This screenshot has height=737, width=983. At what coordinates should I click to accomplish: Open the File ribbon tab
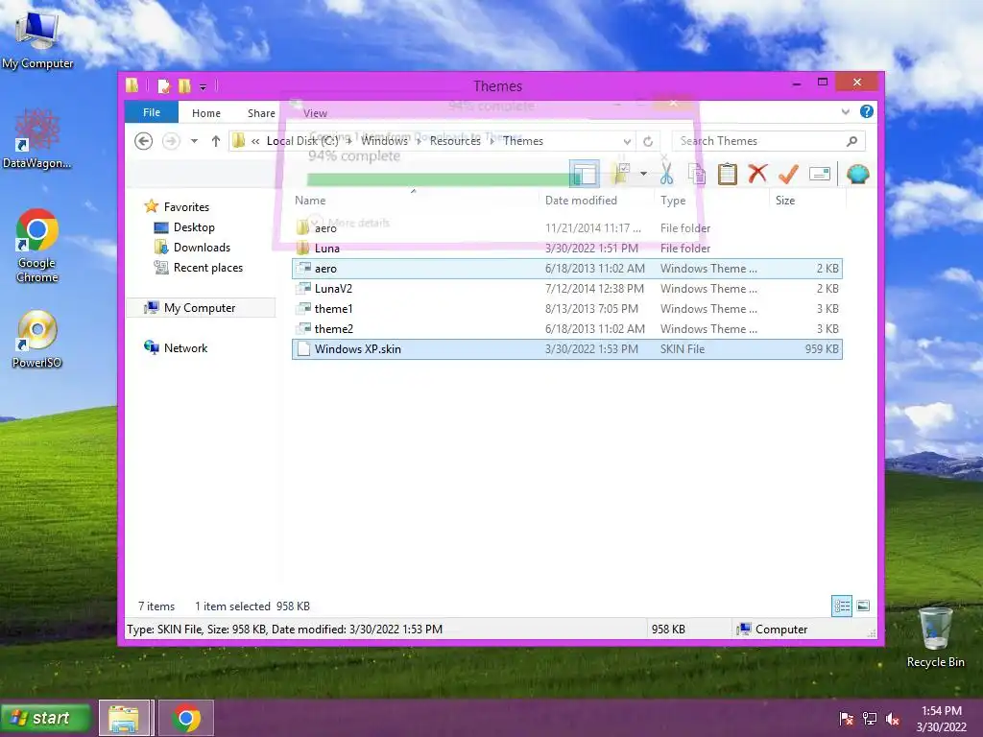tap(151, 112)
